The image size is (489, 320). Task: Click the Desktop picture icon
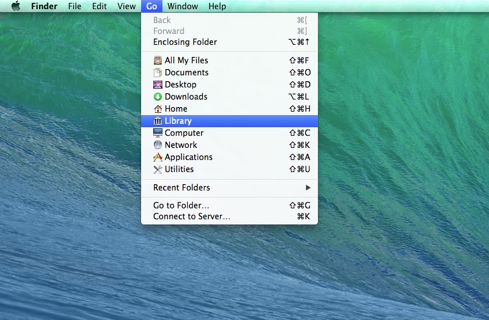(158, 85)
